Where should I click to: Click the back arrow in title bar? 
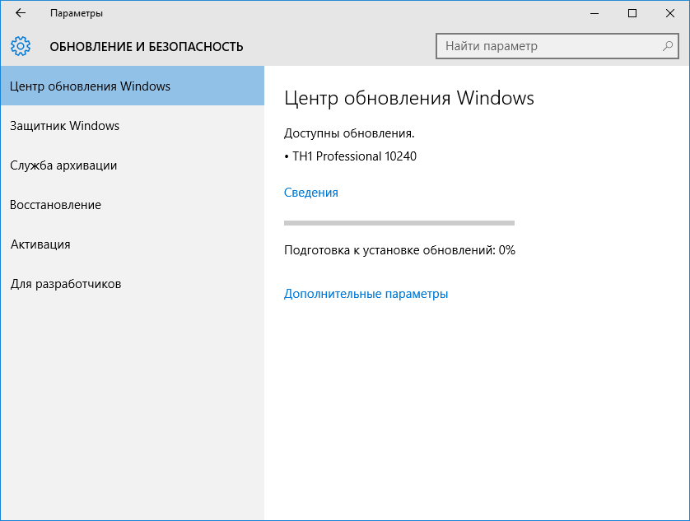(21, 13)
